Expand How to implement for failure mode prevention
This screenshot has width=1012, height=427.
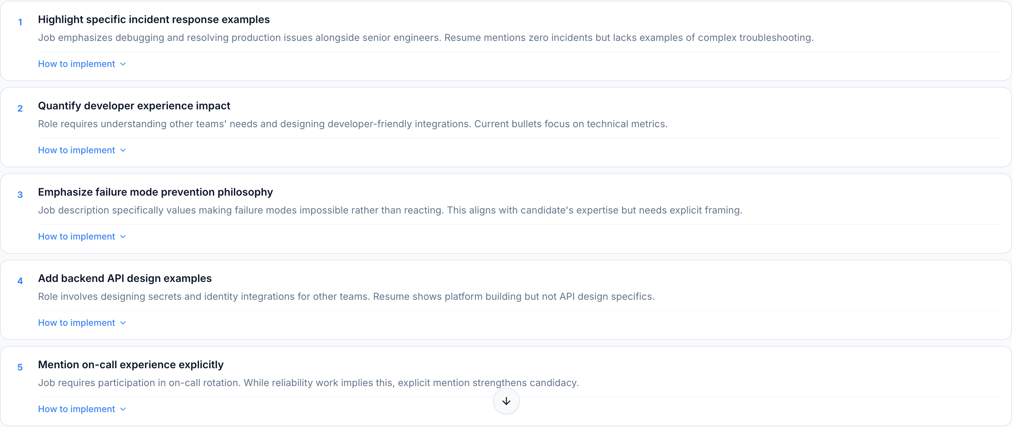pyautogui.click(x=77, y=237)
